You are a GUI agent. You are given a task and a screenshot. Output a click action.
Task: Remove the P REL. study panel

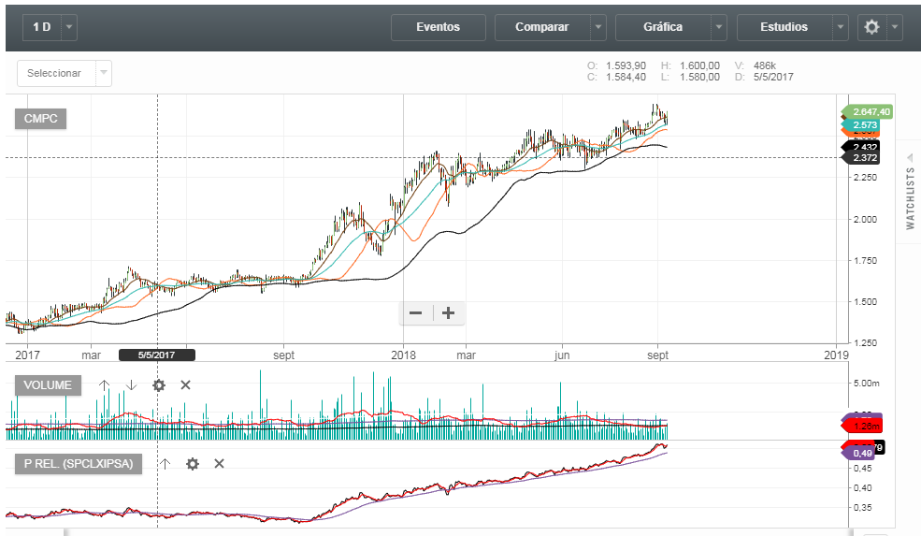[219, 464]
